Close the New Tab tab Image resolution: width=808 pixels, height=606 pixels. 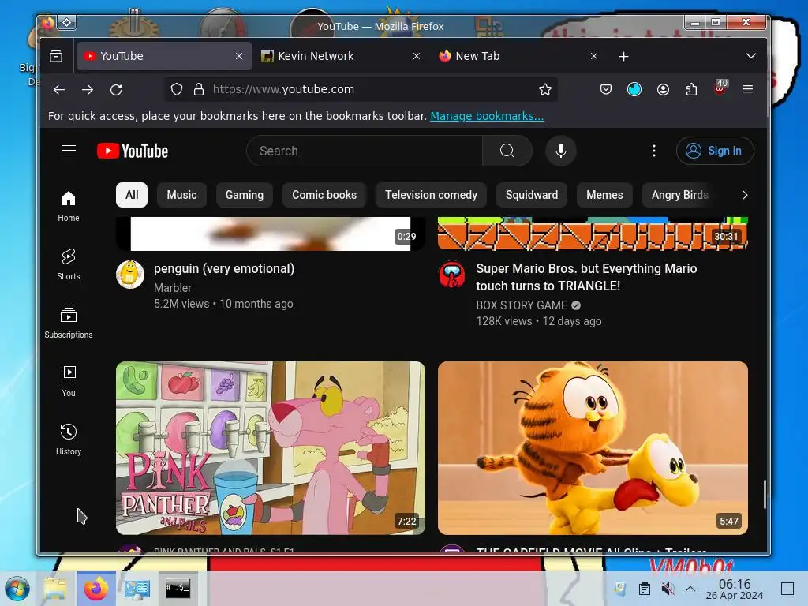[594, 56]
